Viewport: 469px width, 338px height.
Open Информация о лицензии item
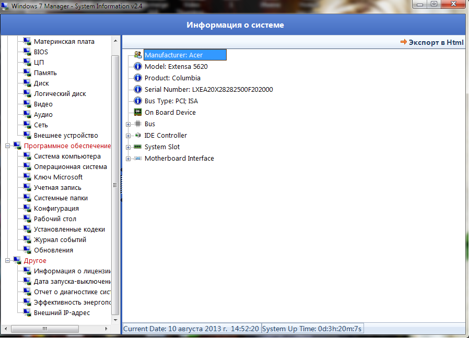pos(72,271)
